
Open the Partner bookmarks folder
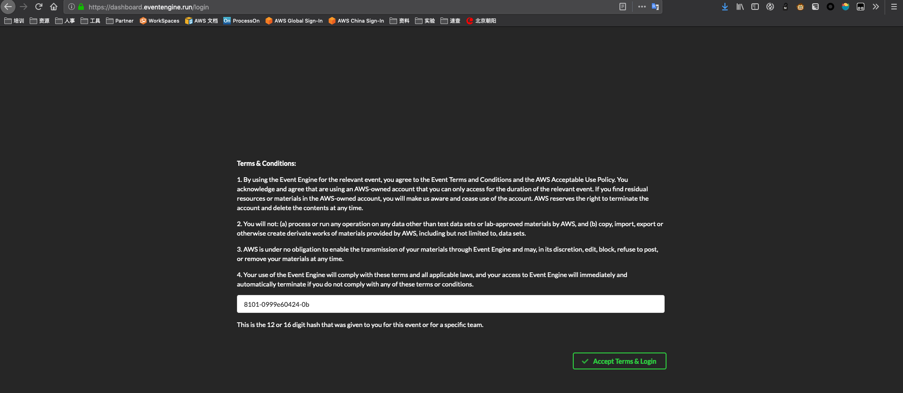coord(120,21)
